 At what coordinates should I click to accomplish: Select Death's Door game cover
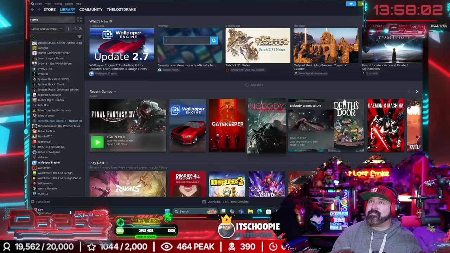point(346,125)
